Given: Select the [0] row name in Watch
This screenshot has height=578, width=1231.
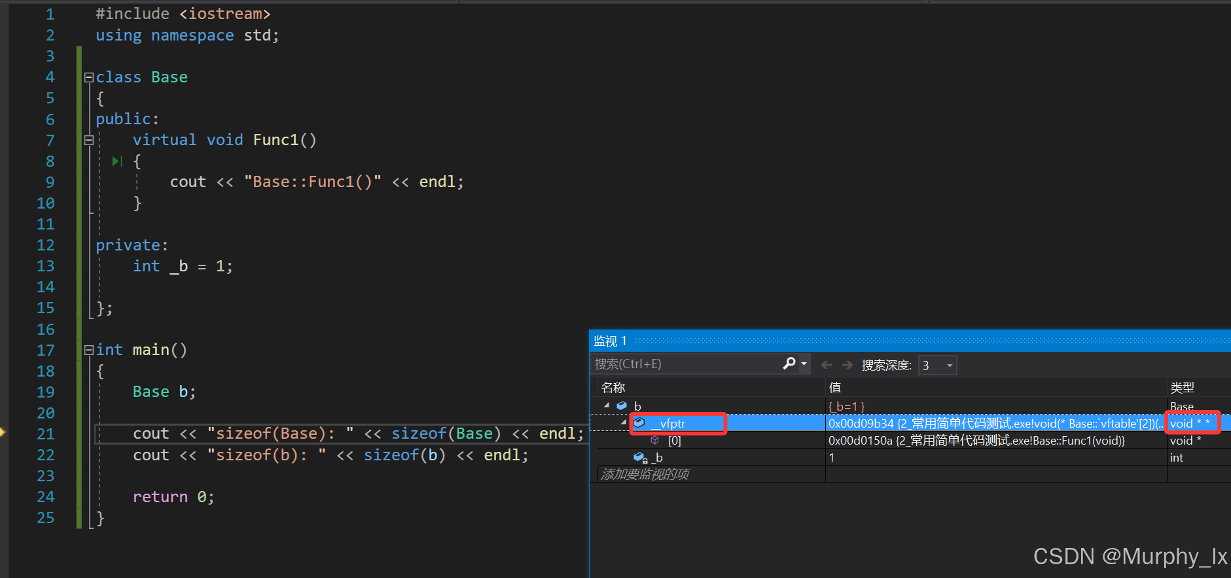Looking at the screenshot, I should pyautogui.click(x=675, y=441).
